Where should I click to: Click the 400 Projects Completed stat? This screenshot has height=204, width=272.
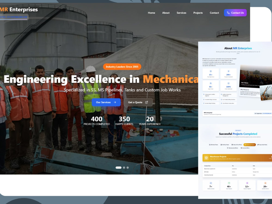(x=97, y=121)
